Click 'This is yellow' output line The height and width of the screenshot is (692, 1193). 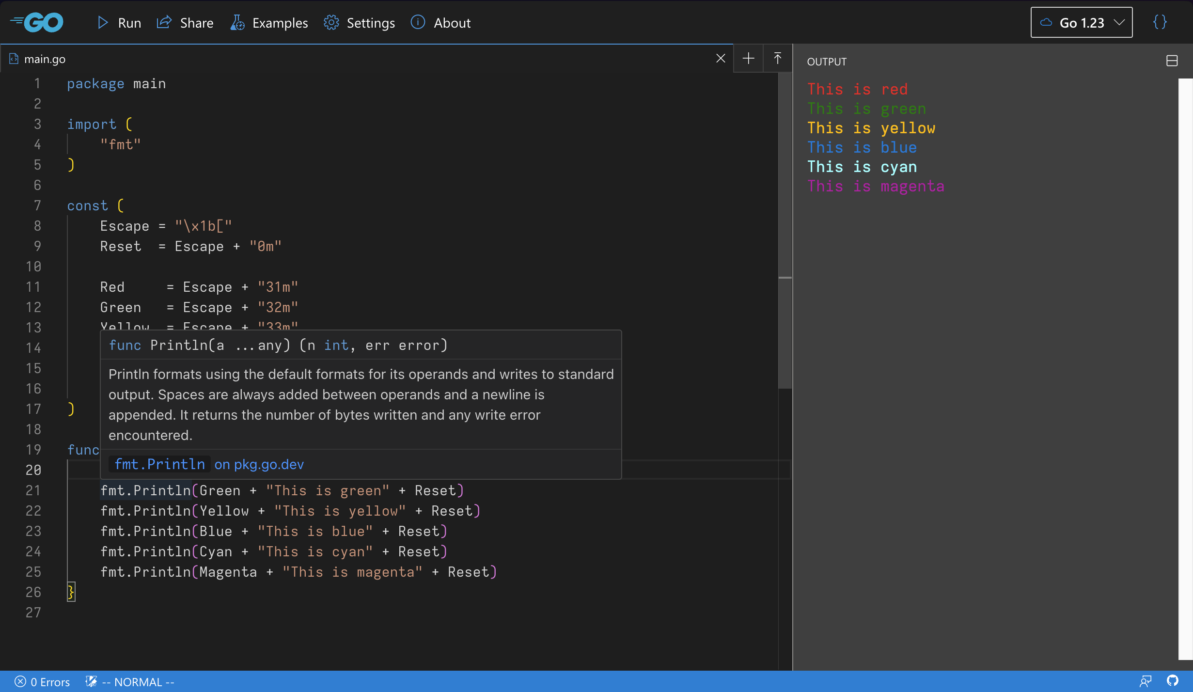tap(871, 128)
